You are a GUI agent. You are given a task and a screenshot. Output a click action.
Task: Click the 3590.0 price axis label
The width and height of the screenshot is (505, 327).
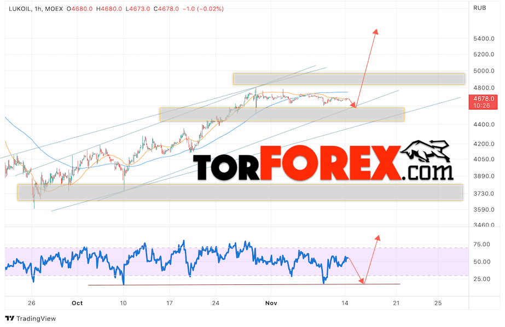[x=484, y=209]
